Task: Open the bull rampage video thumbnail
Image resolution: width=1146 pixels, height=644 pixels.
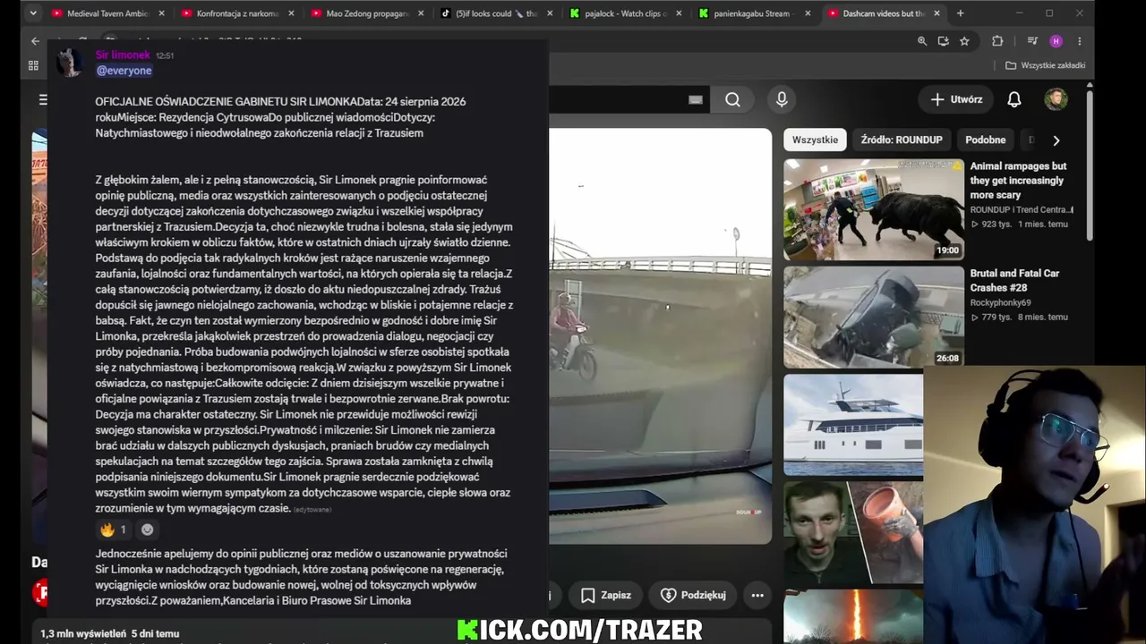Action: 874,209
